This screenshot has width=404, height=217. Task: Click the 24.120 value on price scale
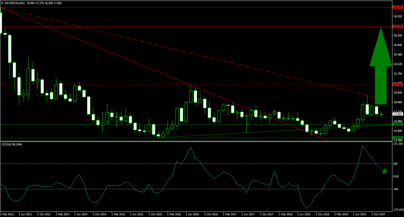pos(398,64)
